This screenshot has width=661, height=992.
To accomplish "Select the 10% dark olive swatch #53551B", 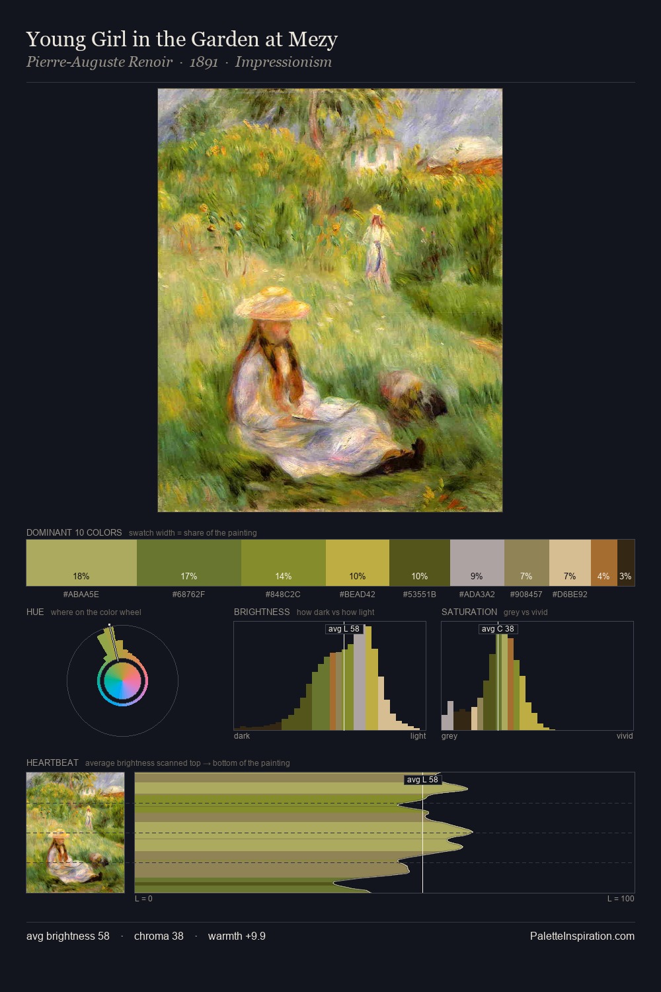I will (420, 563).
